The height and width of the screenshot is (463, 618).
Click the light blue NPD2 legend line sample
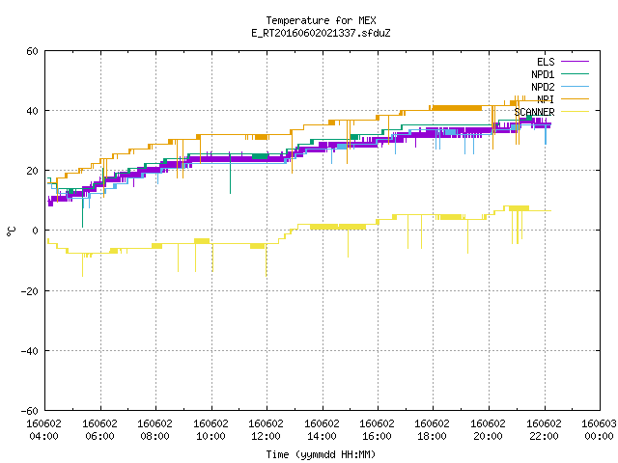click(575, 86)
